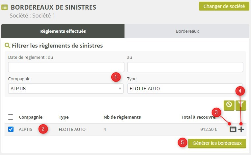The width and height of the screenshot is (251, 155).
Task: Click the 'au' end date input field
Action: coord(185,67)
